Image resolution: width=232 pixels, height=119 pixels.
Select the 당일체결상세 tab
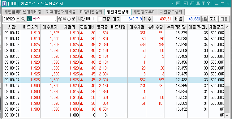click(x=118, y=11)
